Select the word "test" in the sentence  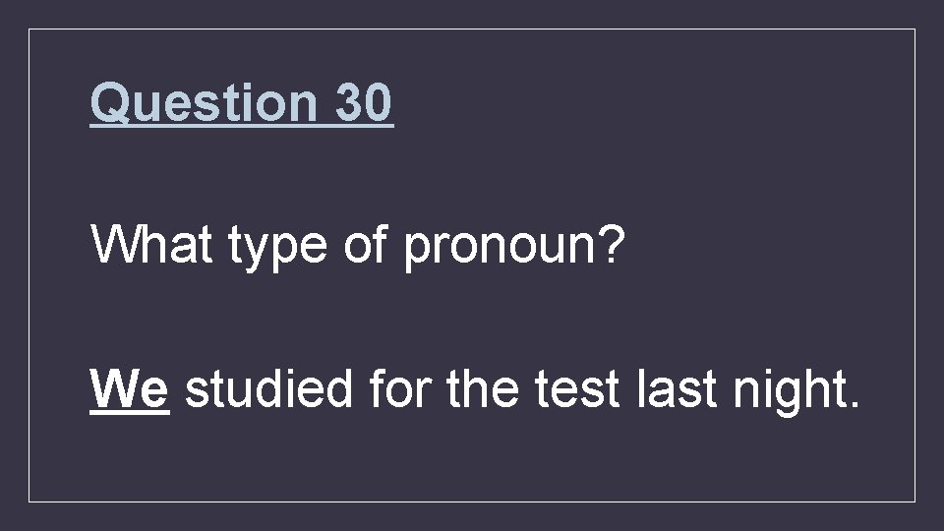point(577,389)
